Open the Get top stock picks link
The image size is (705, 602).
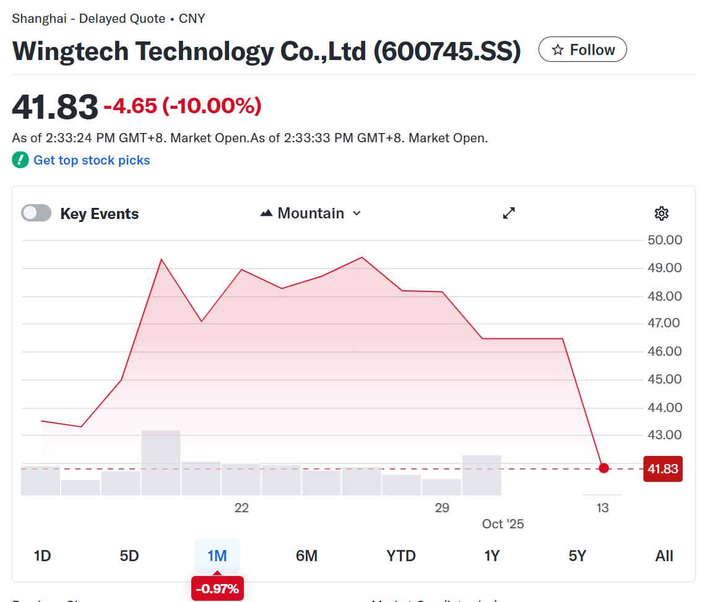92,160
